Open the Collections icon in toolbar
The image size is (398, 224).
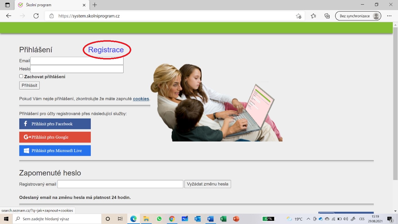pyautogui.click(x=327, y=16)
